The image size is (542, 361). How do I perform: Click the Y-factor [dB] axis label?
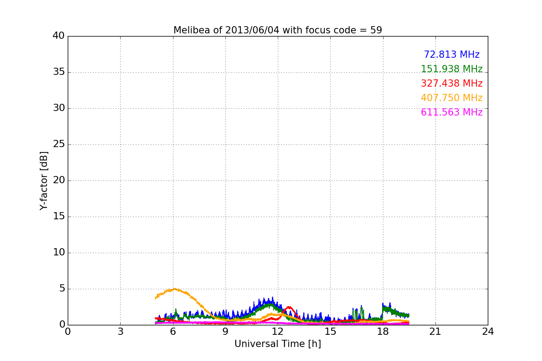44,180
